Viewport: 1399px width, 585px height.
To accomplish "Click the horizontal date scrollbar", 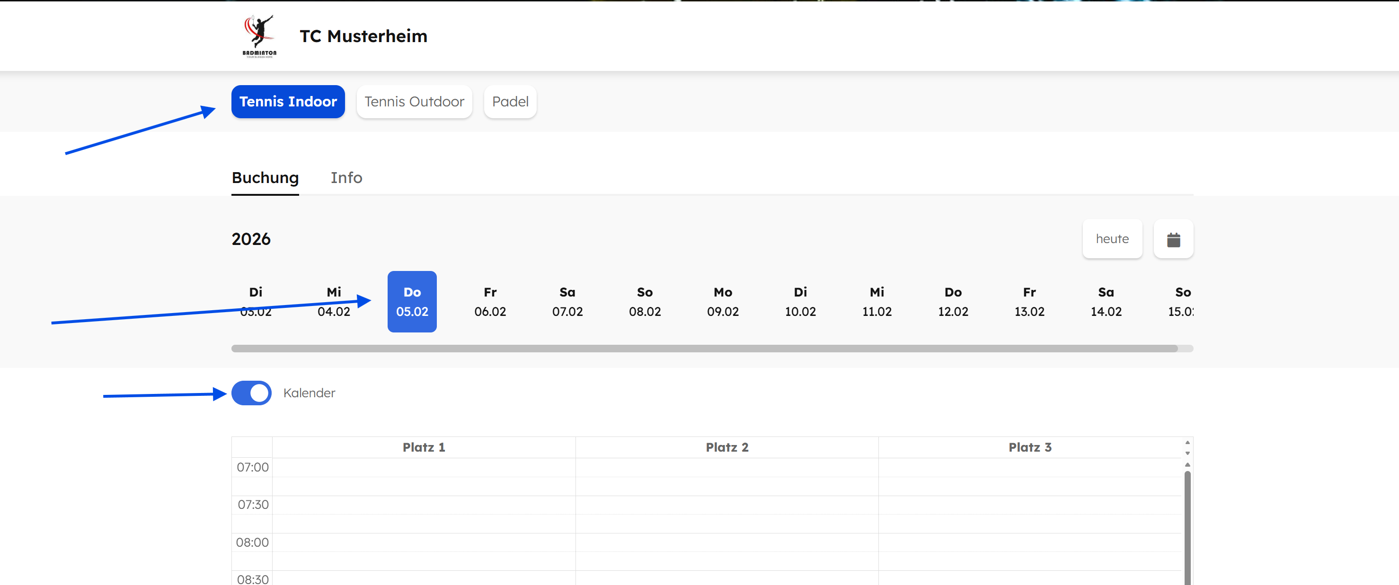I will coord(704,349).
